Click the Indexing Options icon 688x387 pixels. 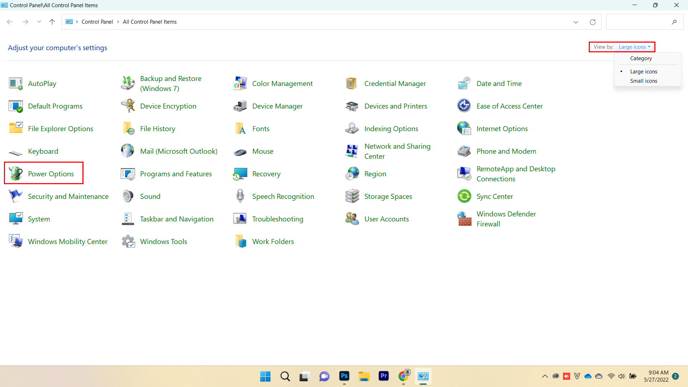point(352,129)
